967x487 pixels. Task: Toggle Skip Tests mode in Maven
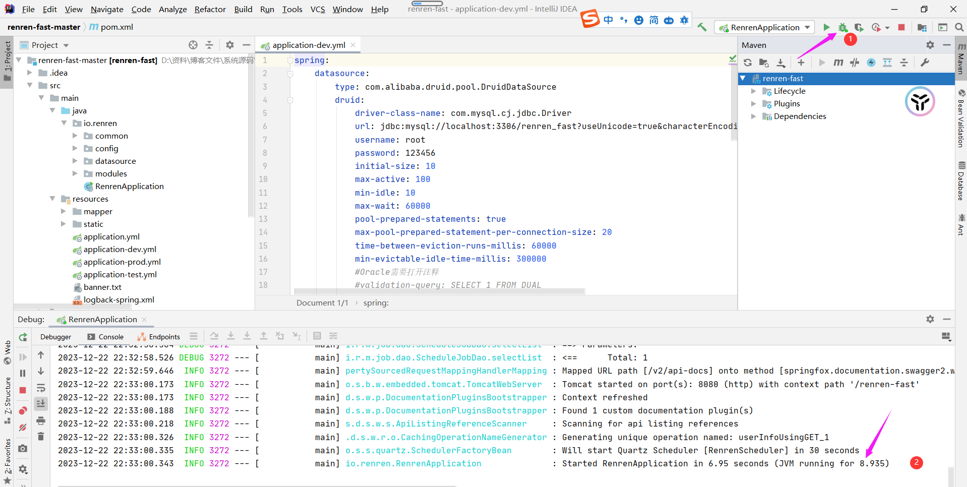click(x=871, y=63)
